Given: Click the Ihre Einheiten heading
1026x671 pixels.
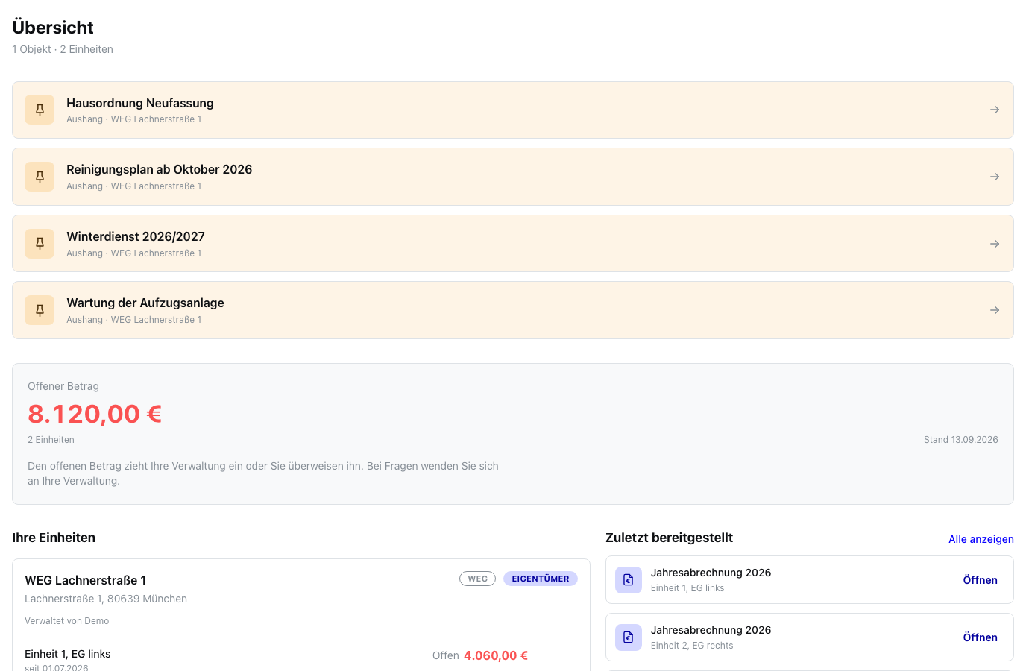Looking at the screenshot, I should [54, 538].
